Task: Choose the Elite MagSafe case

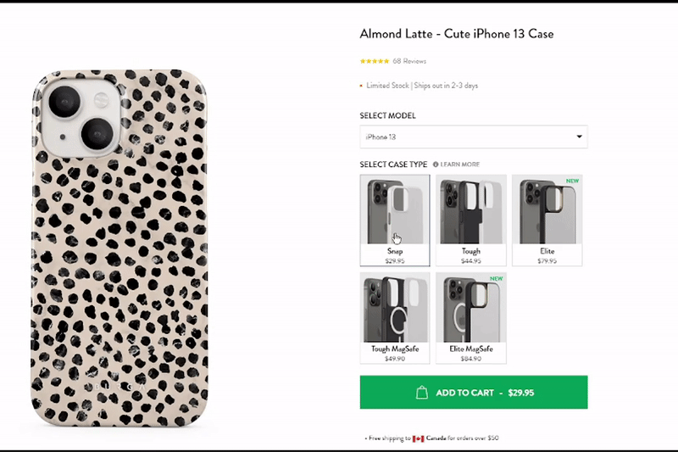Action: 471,317
